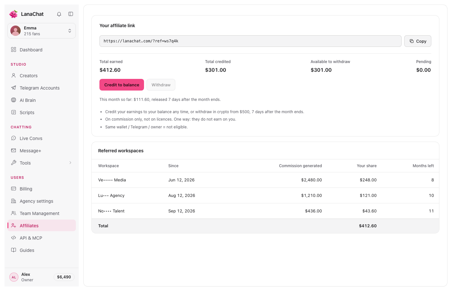This screenshot has height=291, width=452.
Task: Open the Emma creator switcher chevrons
Action: coord(70,31)
